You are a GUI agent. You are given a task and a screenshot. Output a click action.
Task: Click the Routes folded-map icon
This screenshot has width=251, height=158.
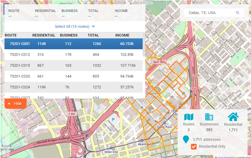tap(189, 117)
